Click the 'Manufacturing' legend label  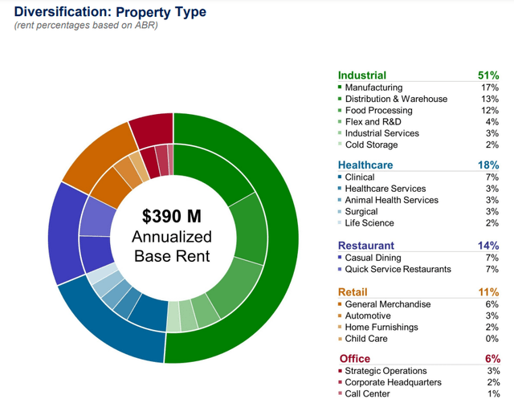pyautogui.click(x=373, y=88)
